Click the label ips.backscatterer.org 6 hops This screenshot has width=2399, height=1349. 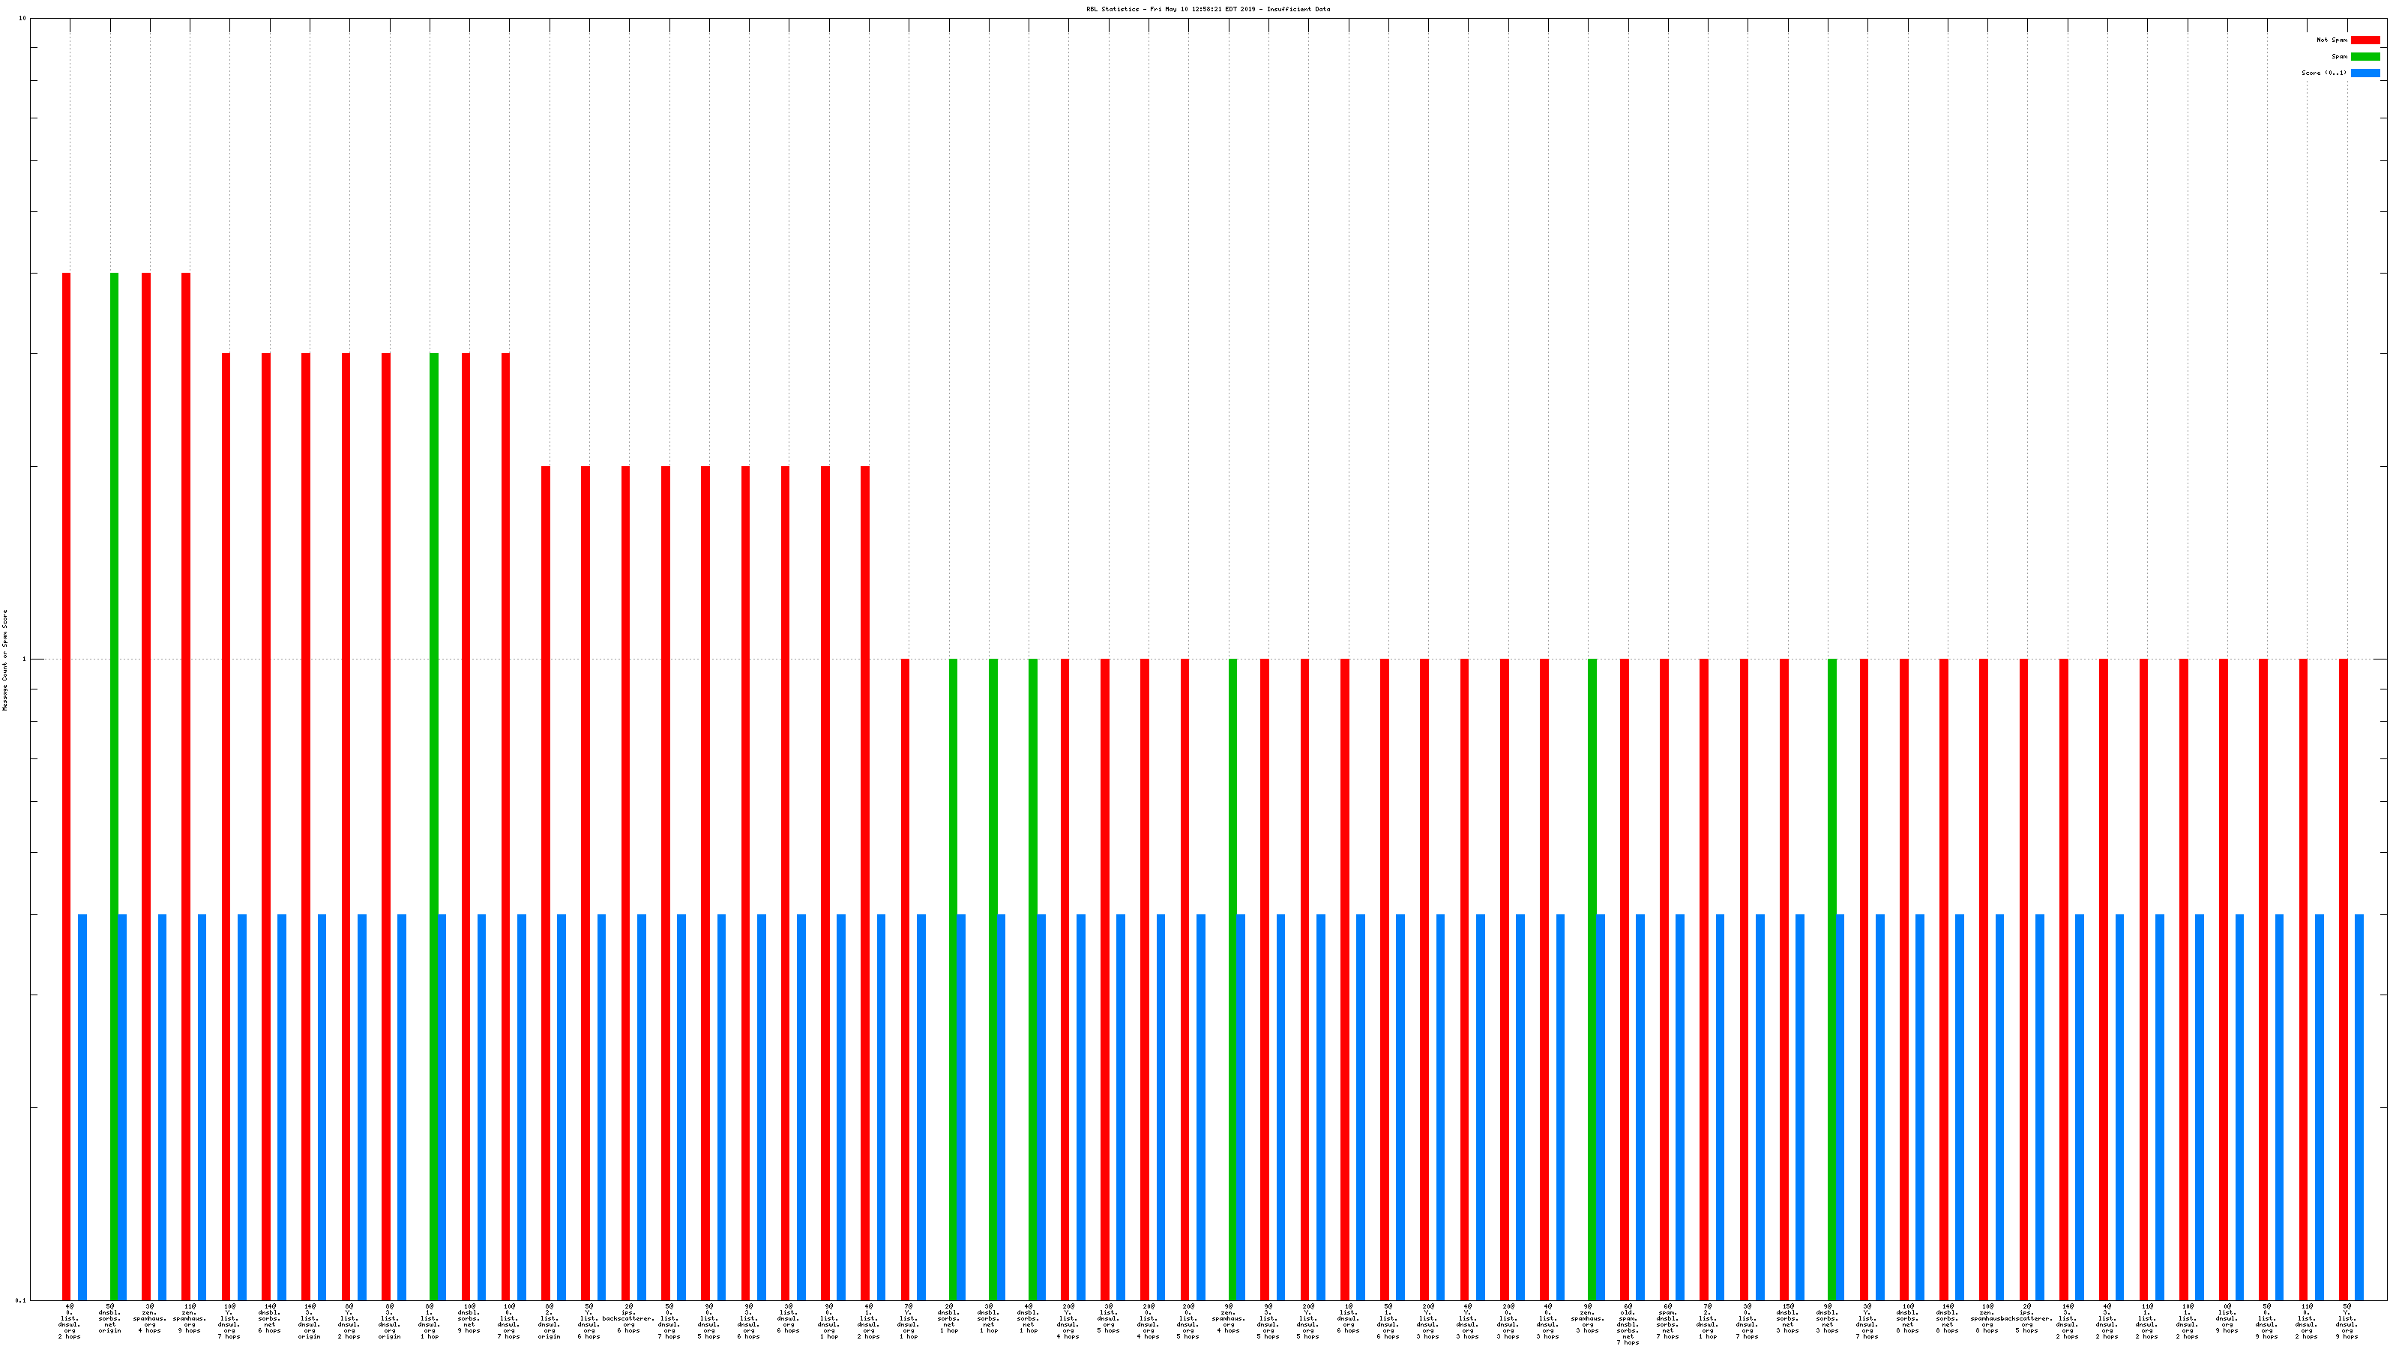(x=629, y=1318)
